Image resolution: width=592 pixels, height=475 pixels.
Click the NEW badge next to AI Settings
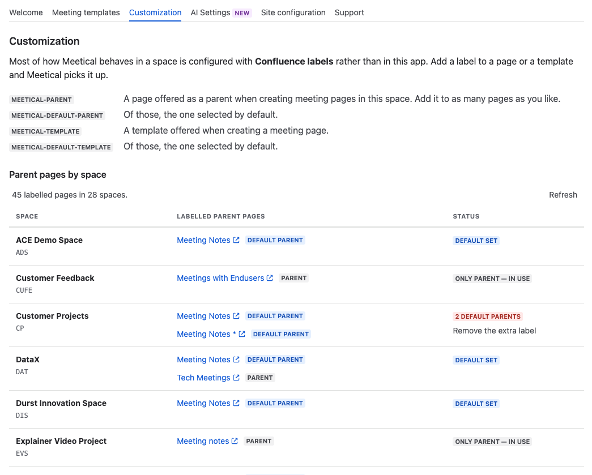pyautogui.click(x=242, y=13)
